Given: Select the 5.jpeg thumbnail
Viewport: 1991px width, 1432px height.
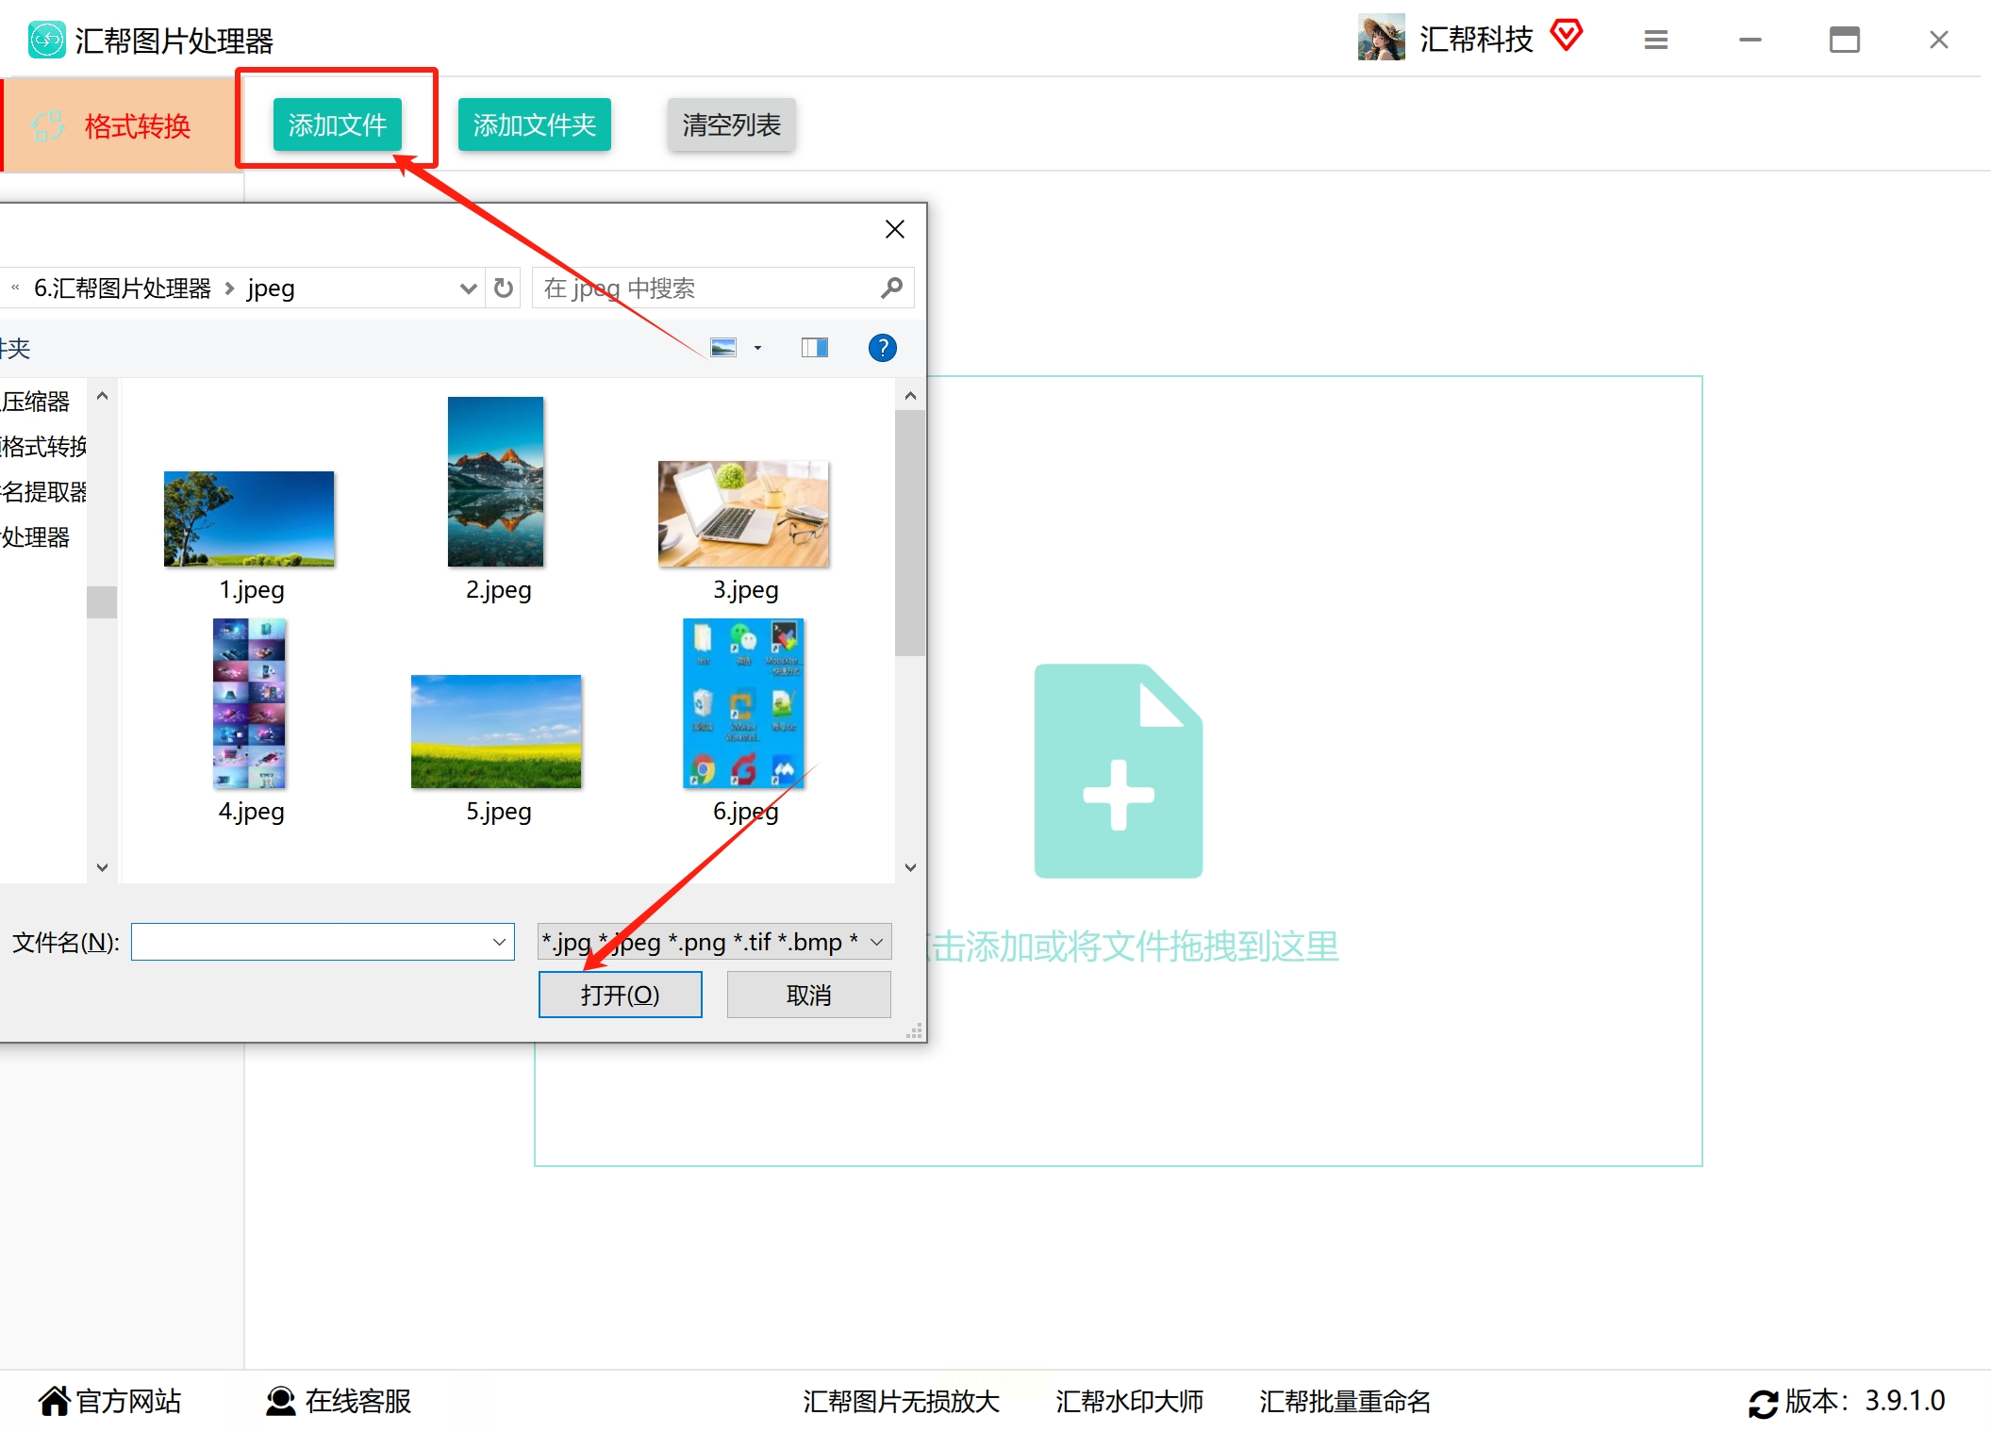Looking at the screenshot, I should click(496, 732).
